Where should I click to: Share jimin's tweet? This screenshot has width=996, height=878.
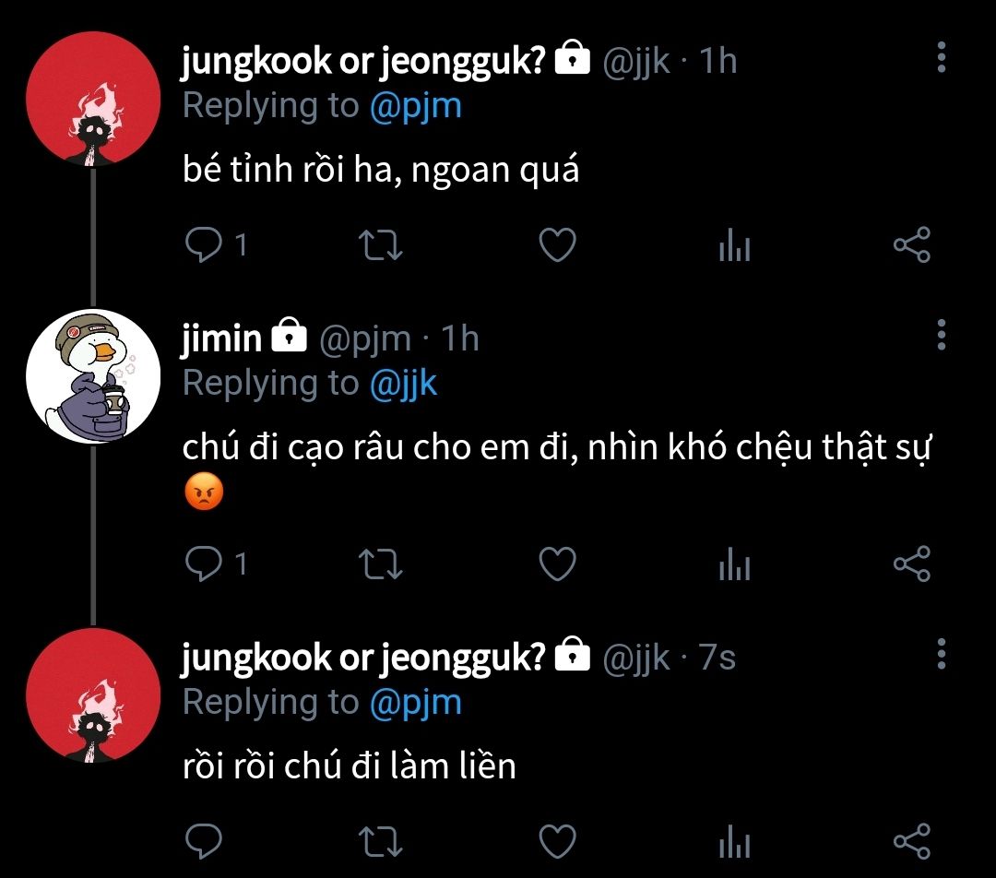912,564
